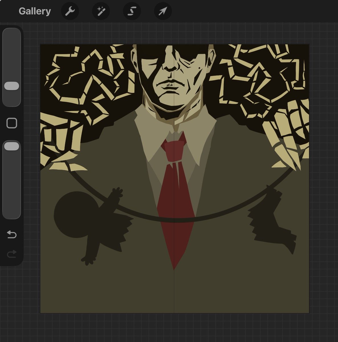338x342 pixels.
Task: Open the Gallery
Action: point(35,11)
